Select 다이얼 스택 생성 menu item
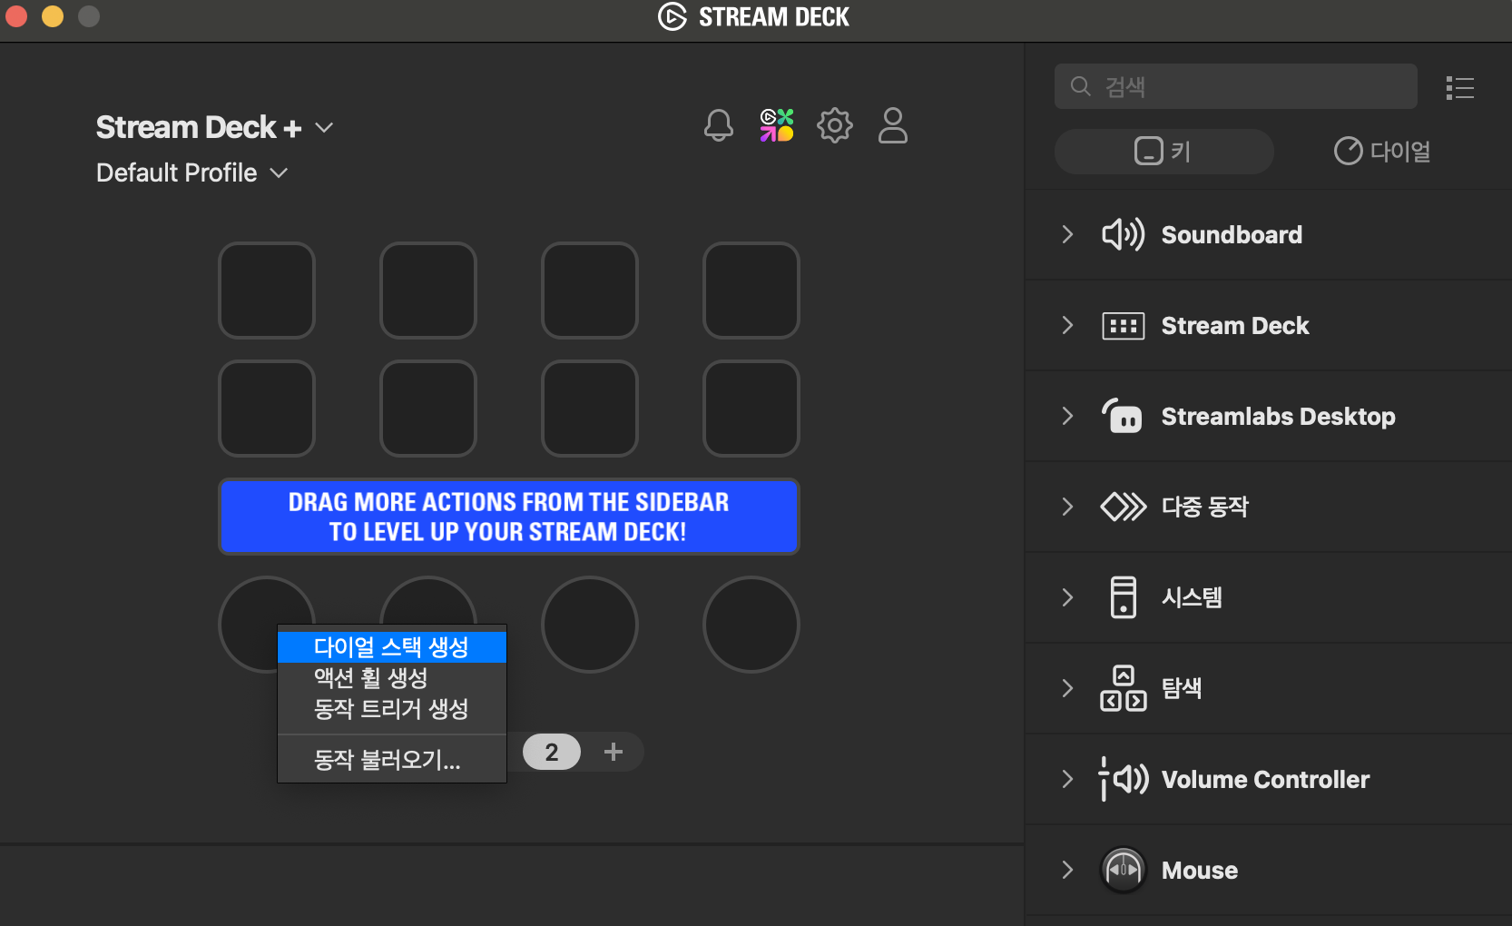Screen dimensions: 1512x926 (x=392, y=647)
